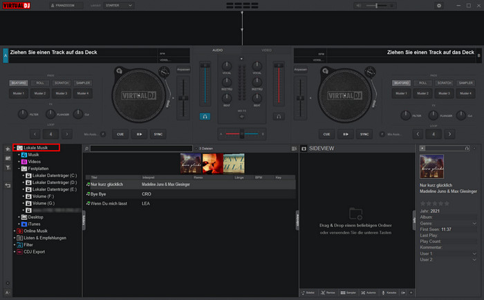The width and height of the screenshot is (484, 300).
Task: Click the crossfader handle
Action: coord(242,134)
